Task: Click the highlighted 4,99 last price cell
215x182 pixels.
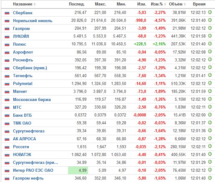Action: tap(78, 170)
